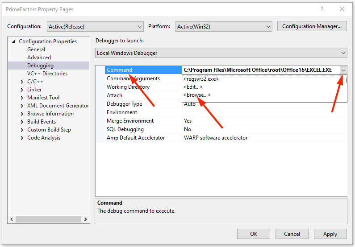The height and width of the screenshot is (247, 355).
Task: Select the Attach property row
Action: 143,95
